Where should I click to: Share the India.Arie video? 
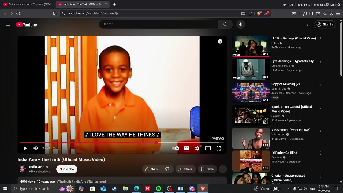click(x=185, y=169)
